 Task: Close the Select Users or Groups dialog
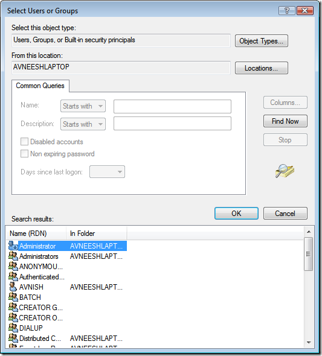[x=305, y=10]
